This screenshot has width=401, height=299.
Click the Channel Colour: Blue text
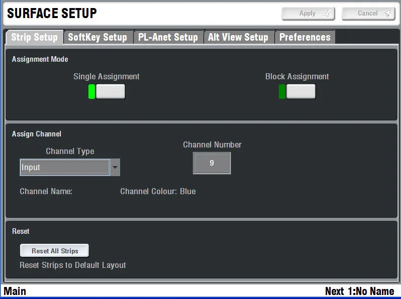click(x=158, y=191)
